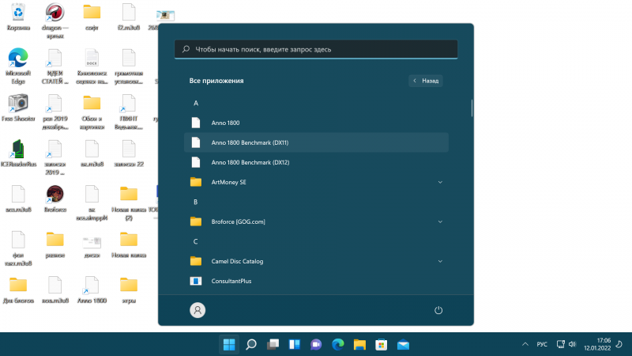The image size is (632, 356).
Task: Click the app list scrollbar
Action: tap(472, 108)
